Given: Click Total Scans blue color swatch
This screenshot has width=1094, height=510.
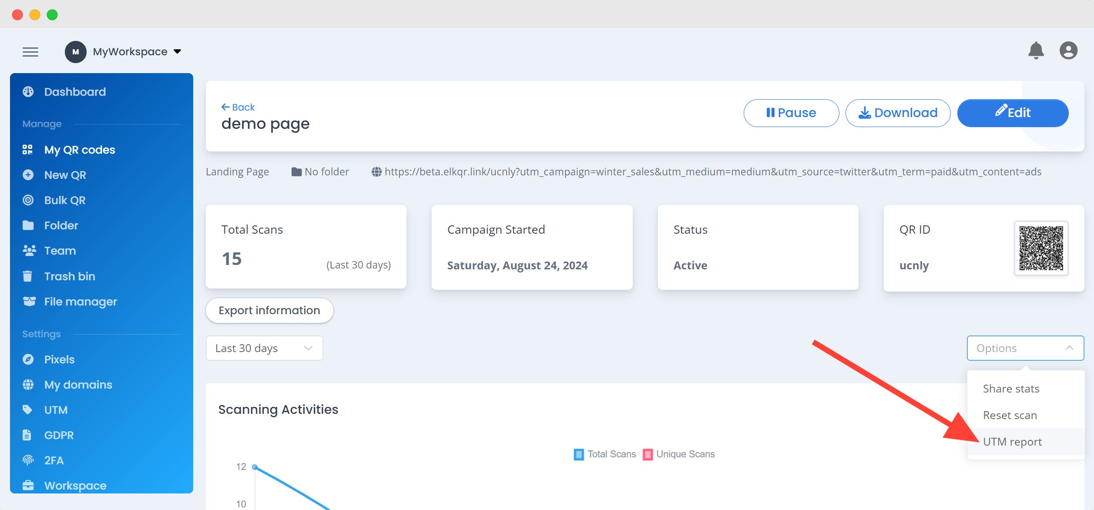Looking at the screenshot, I should pos(579,455).
